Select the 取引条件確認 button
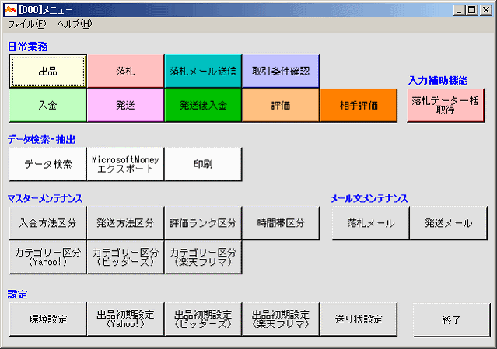This screenshot has width=497, height=349. pos(281,72)
